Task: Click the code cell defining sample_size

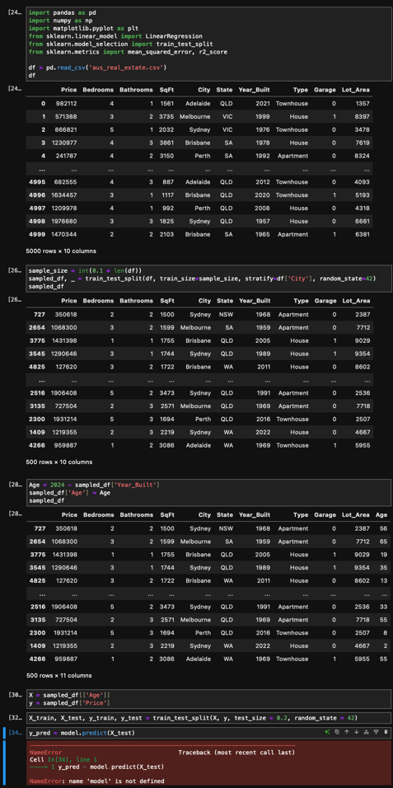Action: pyautogui.click(x=208, y=279)
